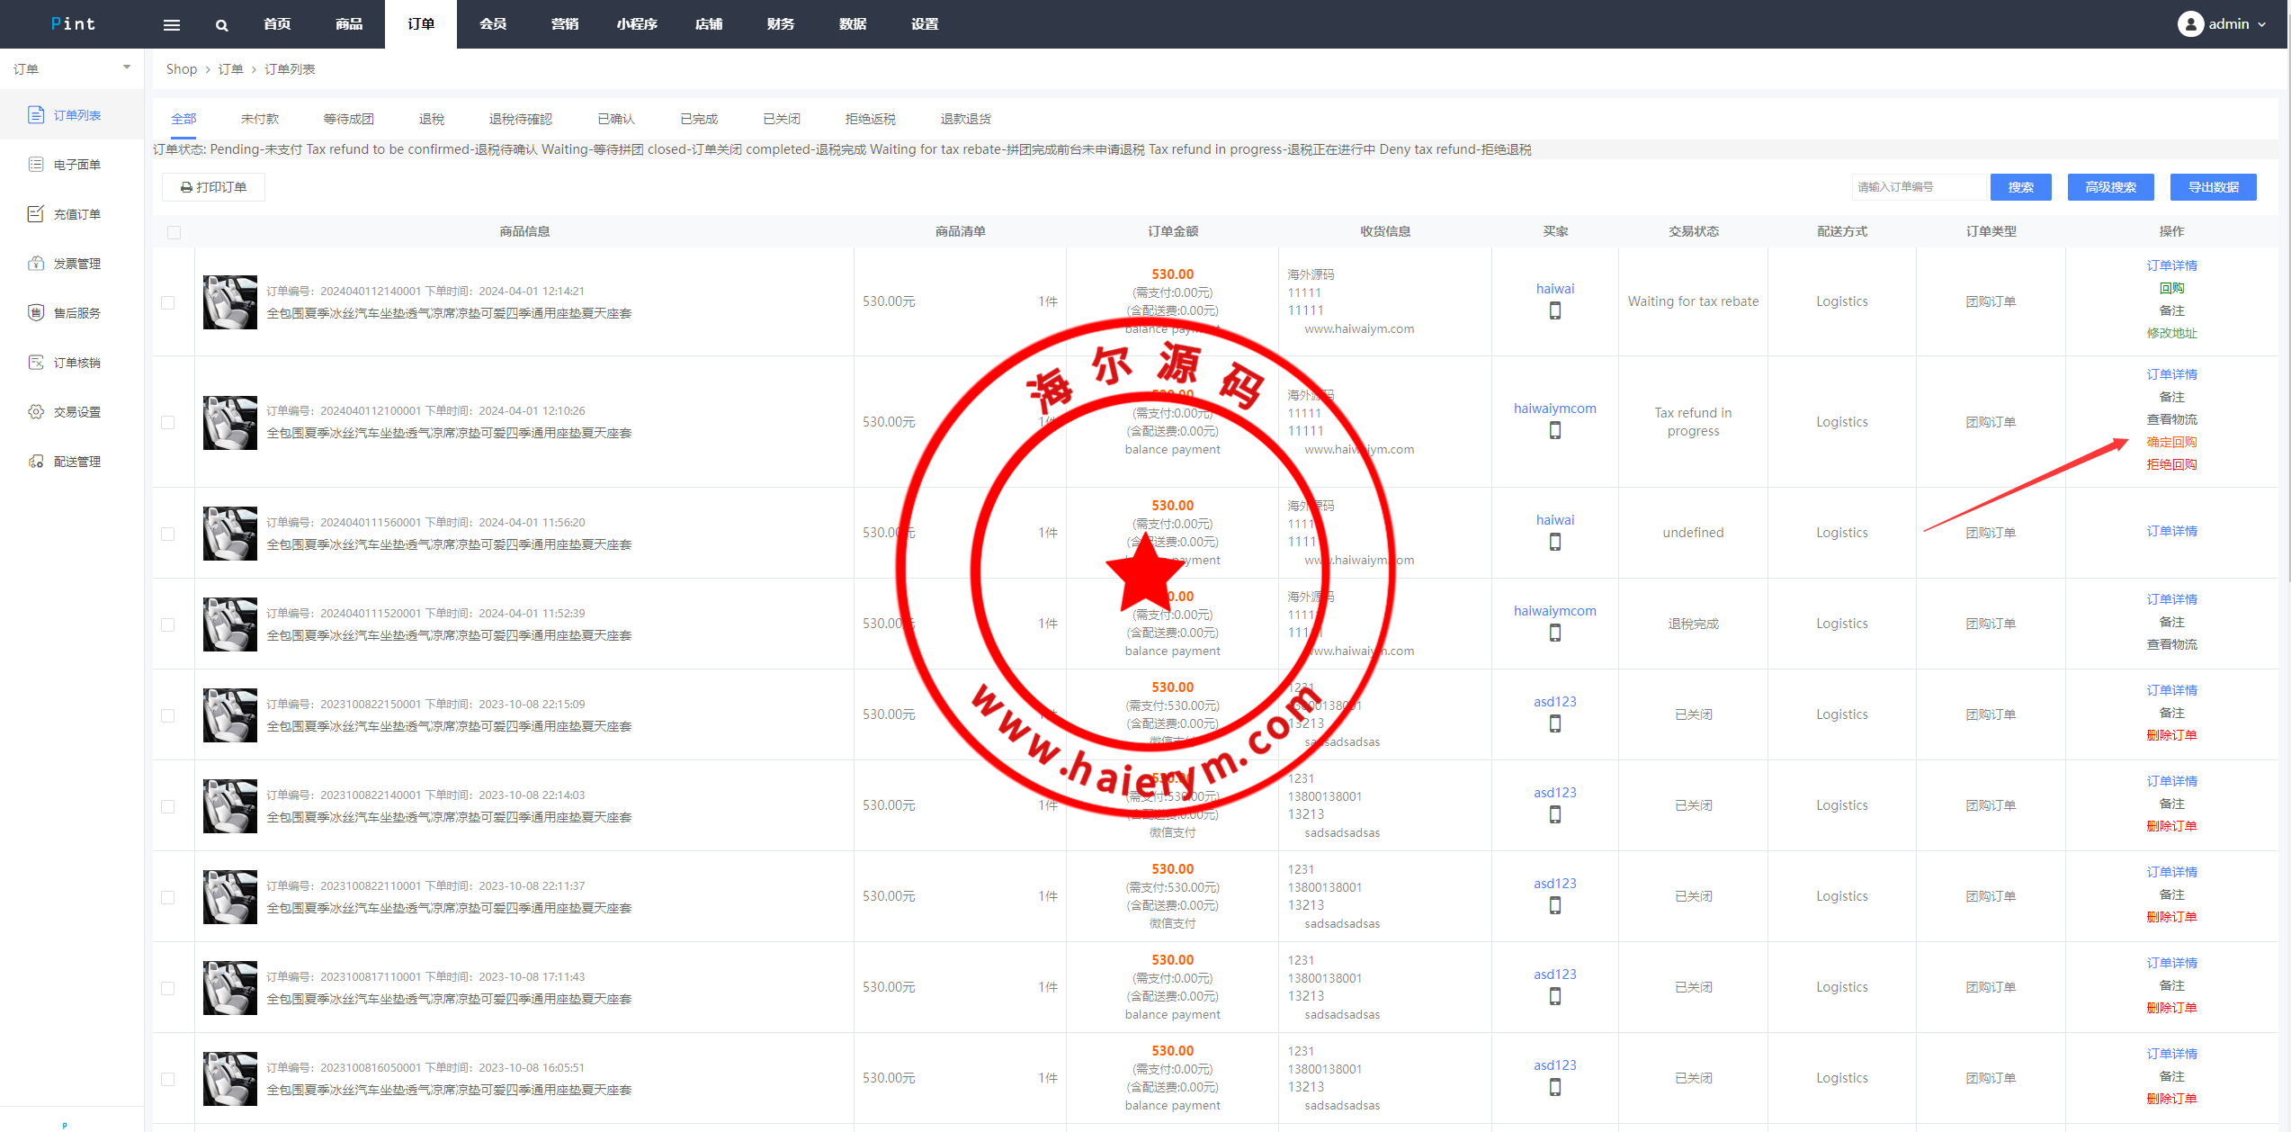Click the hamburger menu icon in top bar

pos(171,24)
